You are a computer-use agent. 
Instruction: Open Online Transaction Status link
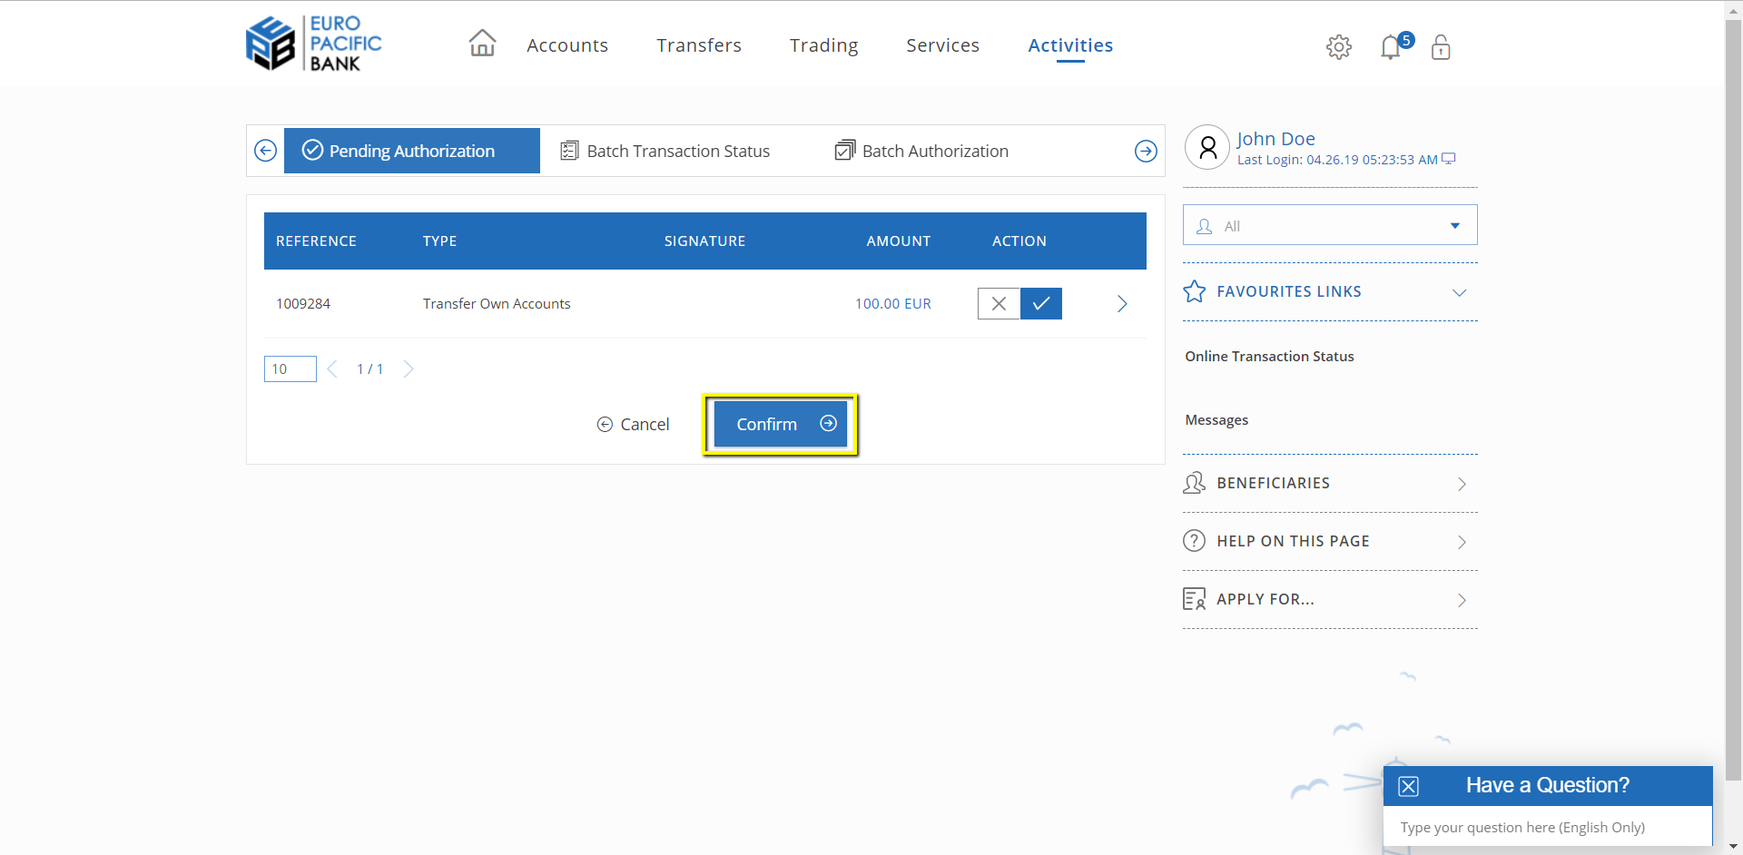(x=1269, y=357)
